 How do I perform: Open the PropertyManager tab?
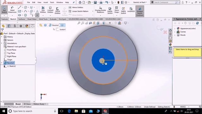pos(9,26)
